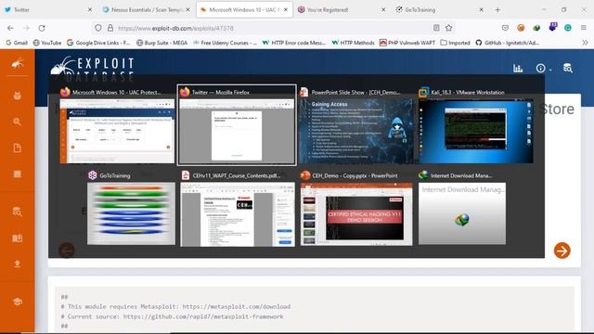Image resolution: width=594 pixels, height=334 pixels.
Task: Open the Shellcodes list icon in sidebar
Action: [x=17, y=173]
